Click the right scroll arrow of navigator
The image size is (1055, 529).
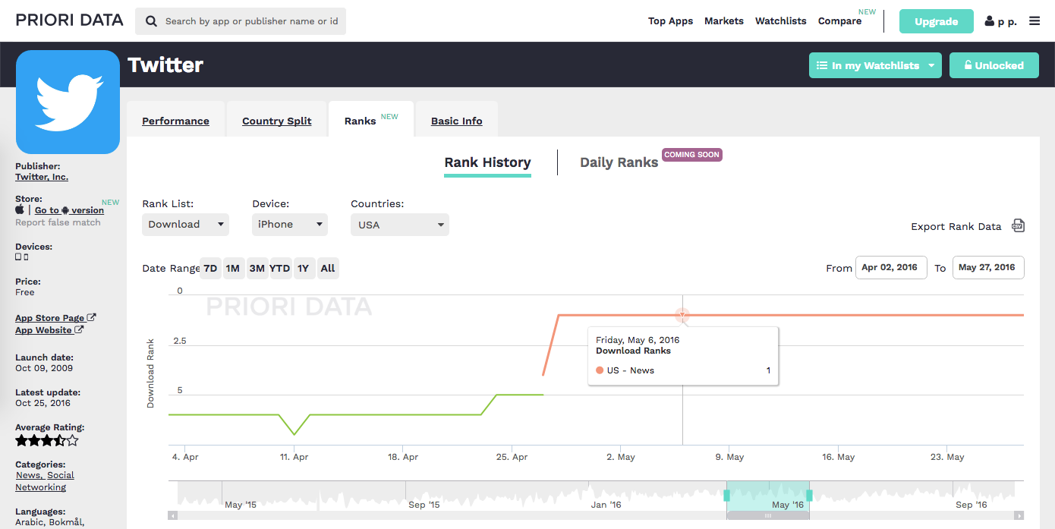[x=1019, y=515]
